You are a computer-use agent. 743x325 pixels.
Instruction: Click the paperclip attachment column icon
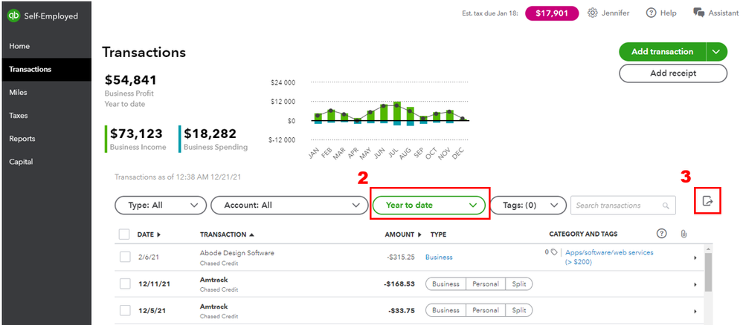click(684, 234)
